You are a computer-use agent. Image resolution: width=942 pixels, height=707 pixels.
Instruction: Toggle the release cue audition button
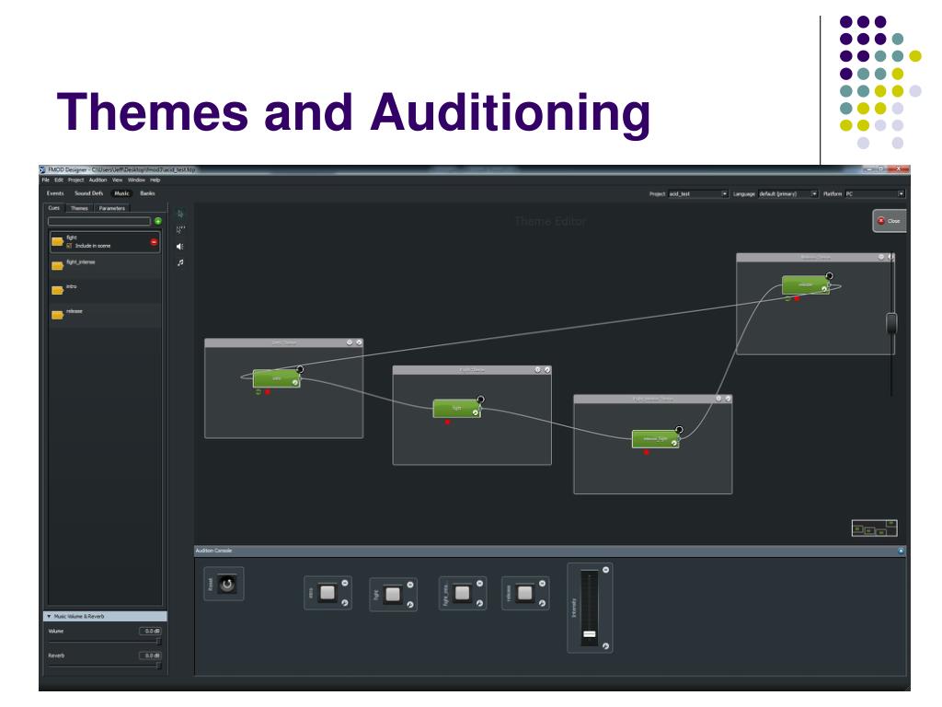coord(524,594)
